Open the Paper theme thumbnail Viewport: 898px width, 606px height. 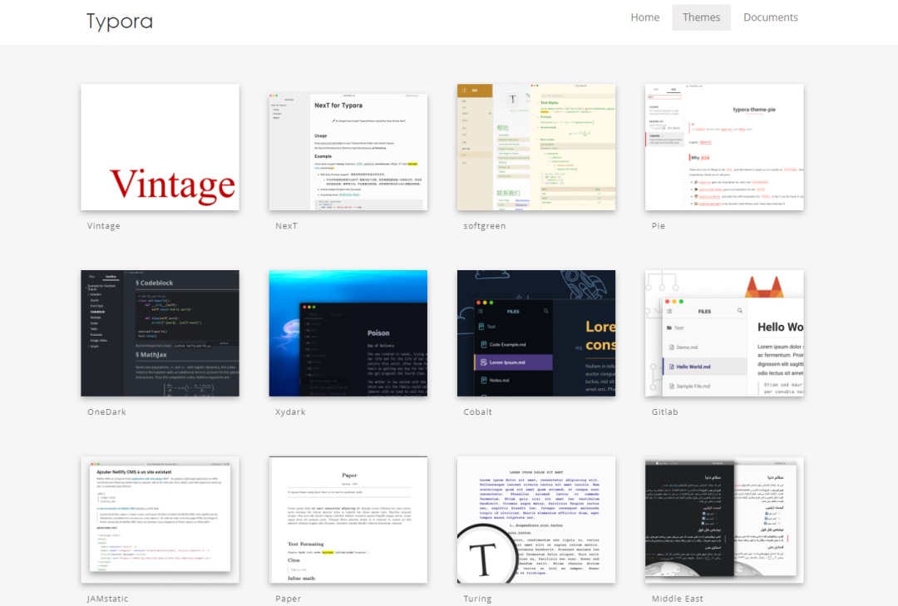pyautogui.click(x=348, y=520)
